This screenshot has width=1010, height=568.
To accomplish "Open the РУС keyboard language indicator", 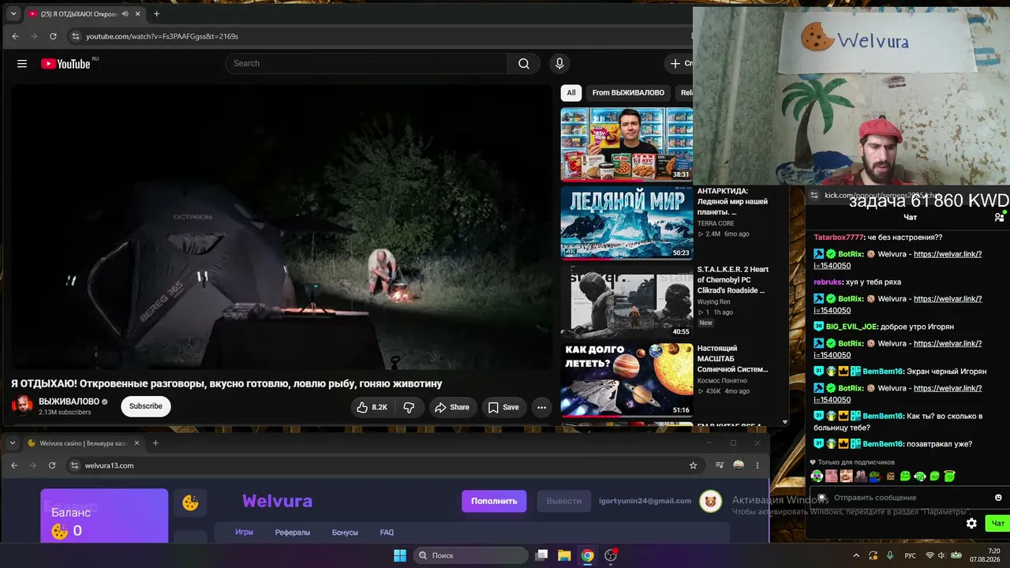I will click(910, 555).
